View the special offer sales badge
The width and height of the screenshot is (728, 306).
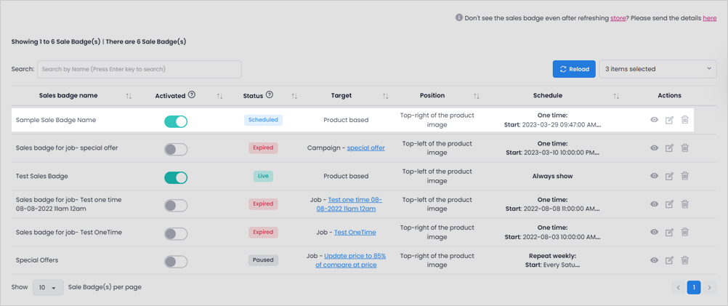pyautogui.click(x=654, y=148)
